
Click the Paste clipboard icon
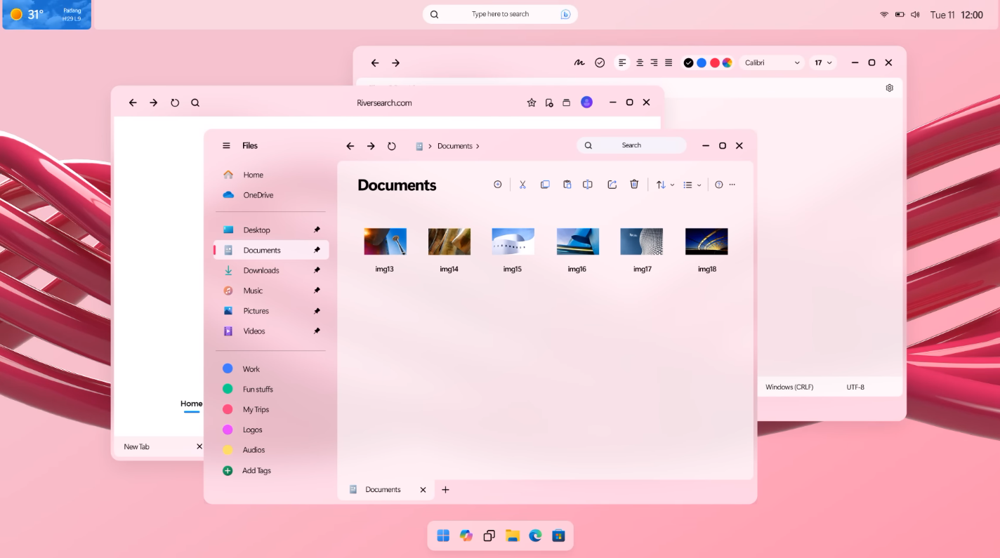click(x=567, y=185)
